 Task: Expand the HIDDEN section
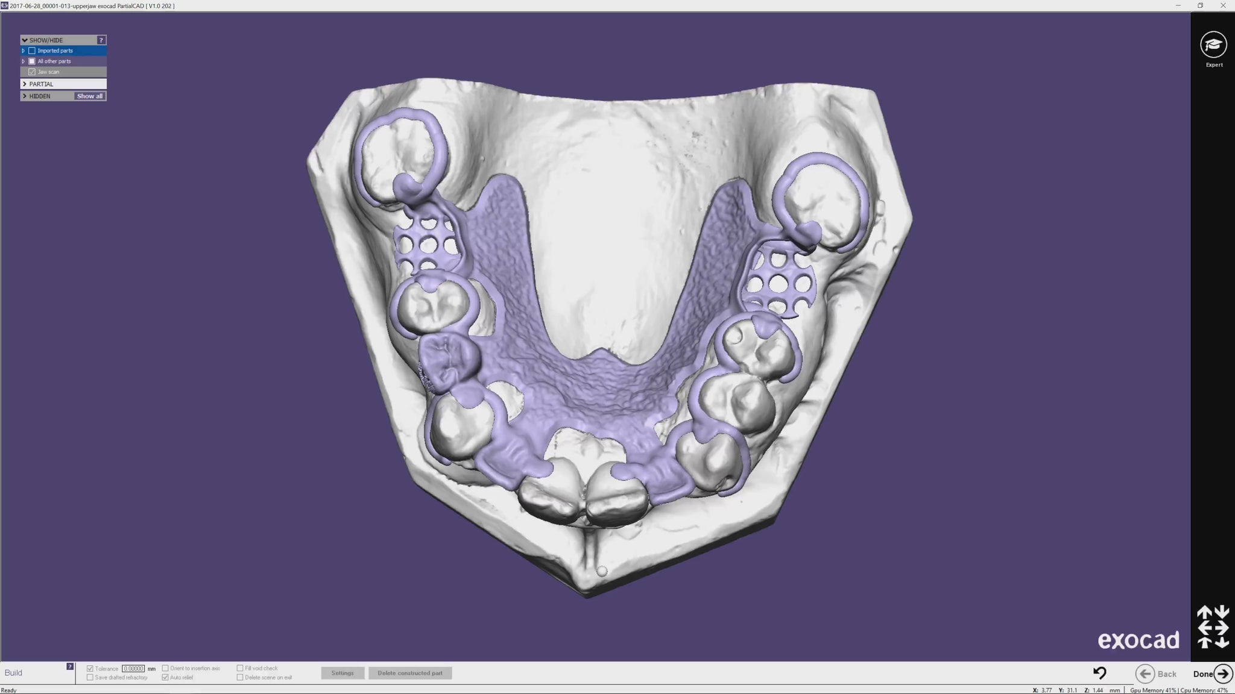click(x=25, y=96)
